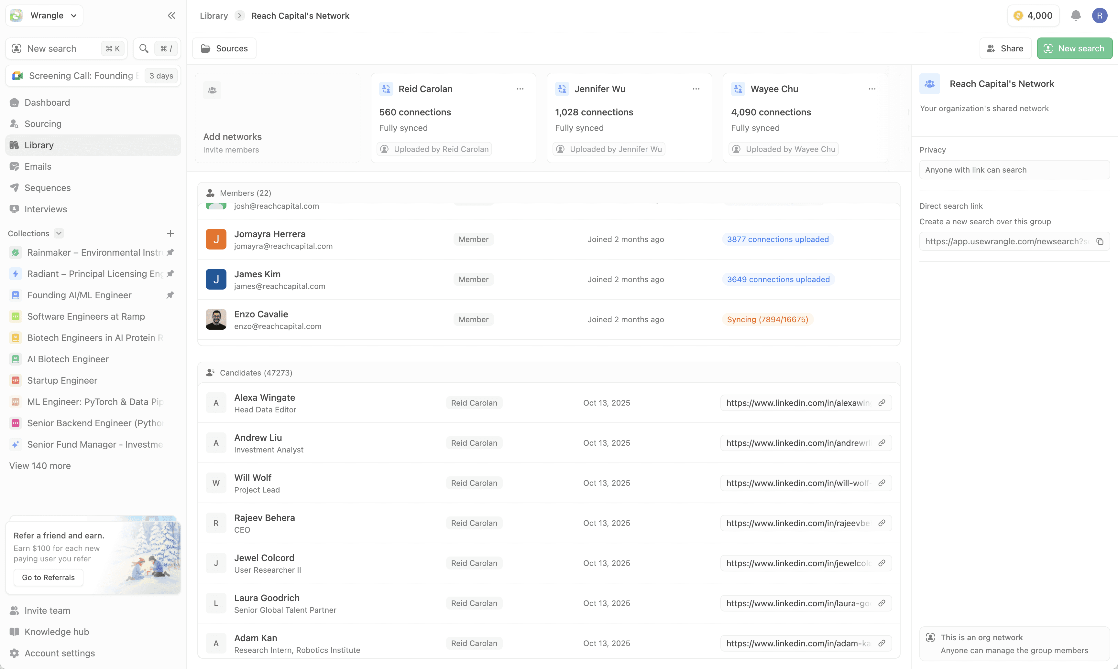Click the Add networks card
The width and height of the screenshot is (1118, 669).
pos(277,118)
